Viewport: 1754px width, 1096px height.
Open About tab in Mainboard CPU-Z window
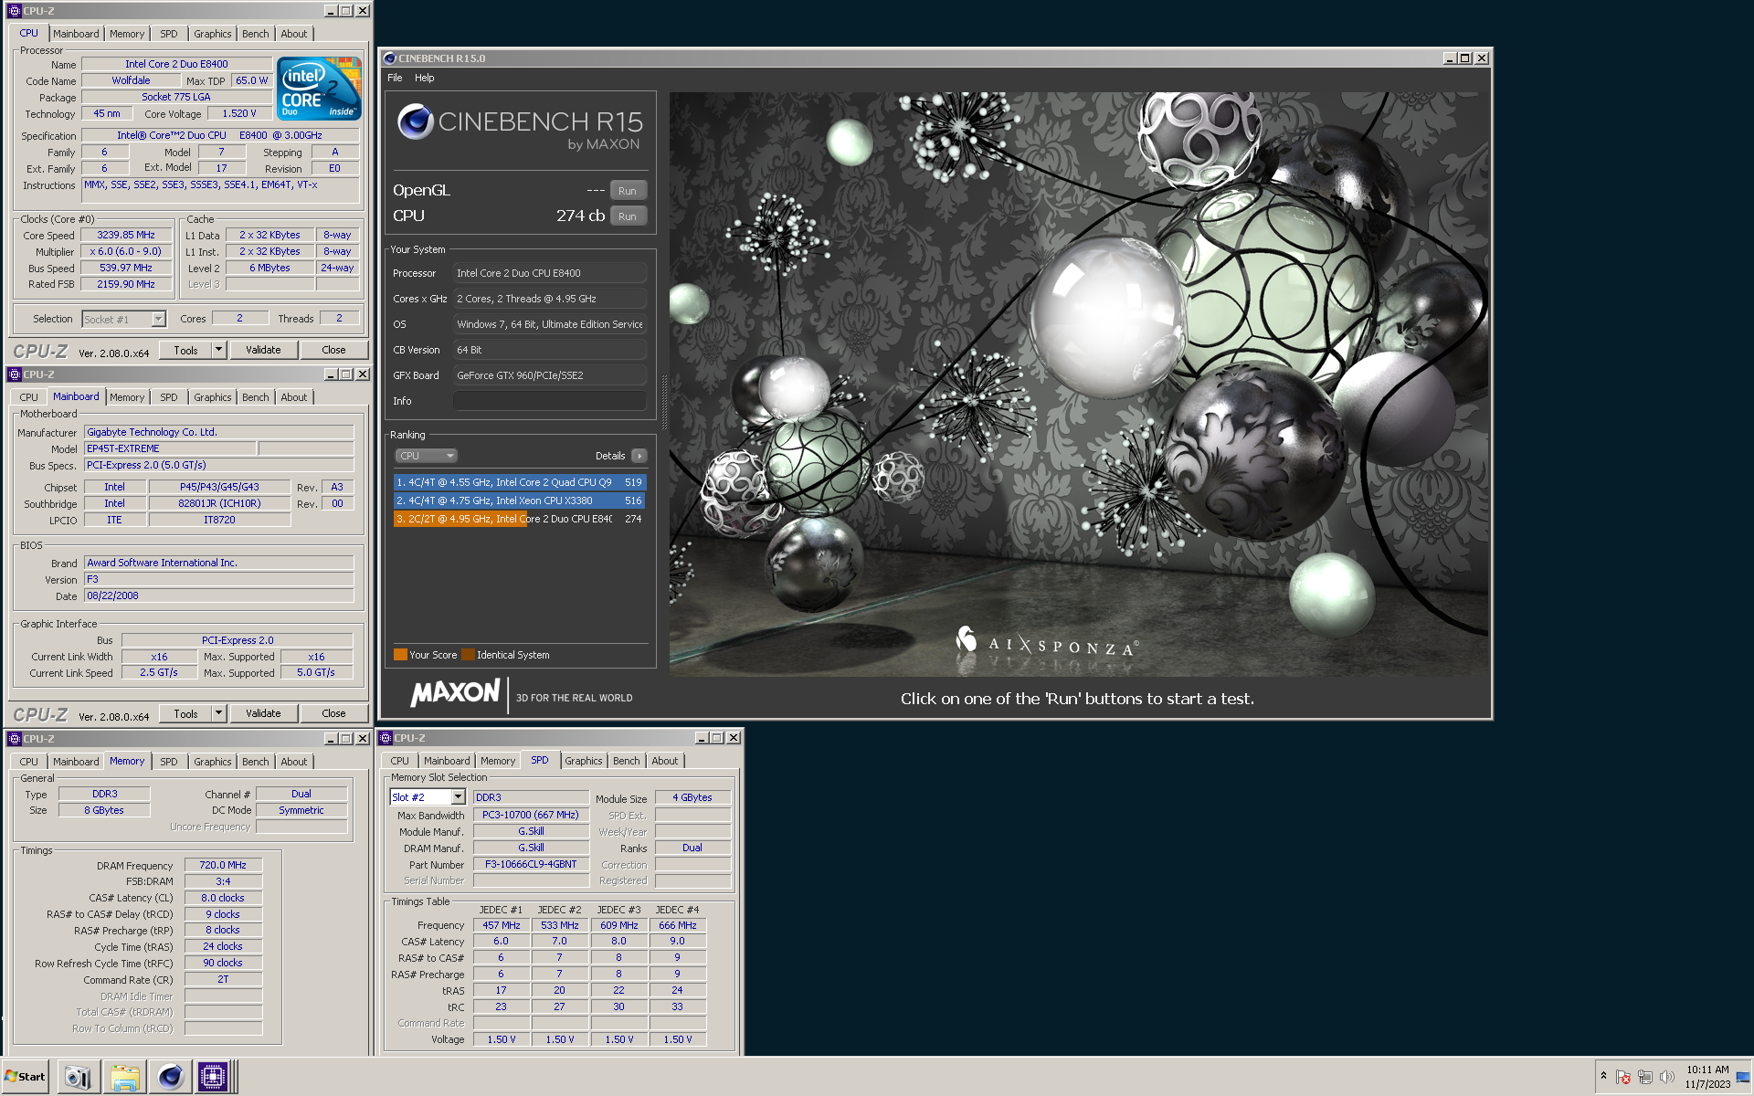point(294,397)
